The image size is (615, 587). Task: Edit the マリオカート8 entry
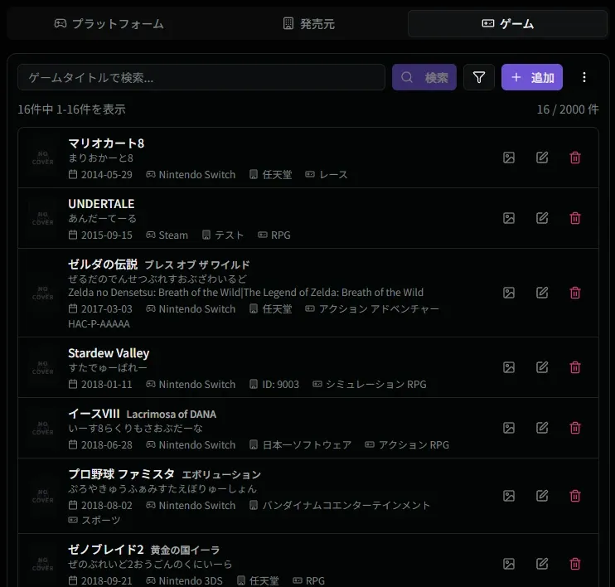coord(542,158)
